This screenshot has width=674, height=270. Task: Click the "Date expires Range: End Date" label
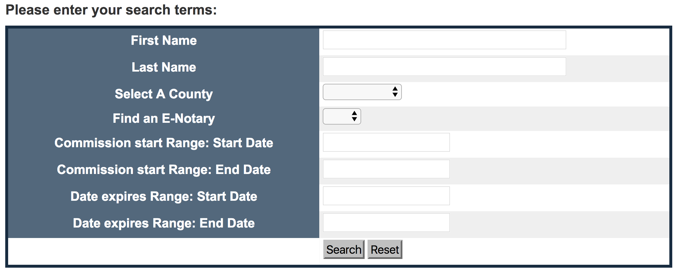(x=164, y=223)
